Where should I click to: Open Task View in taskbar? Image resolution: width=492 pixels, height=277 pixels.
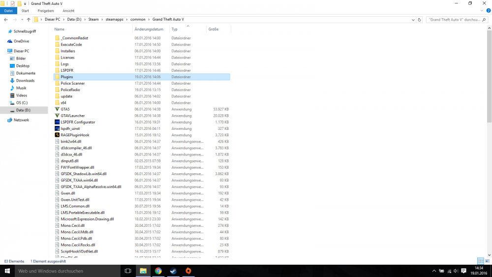point(128,271)
